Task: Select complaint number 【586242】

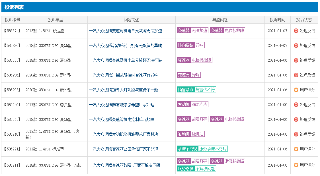Action: tap(13, 119)
